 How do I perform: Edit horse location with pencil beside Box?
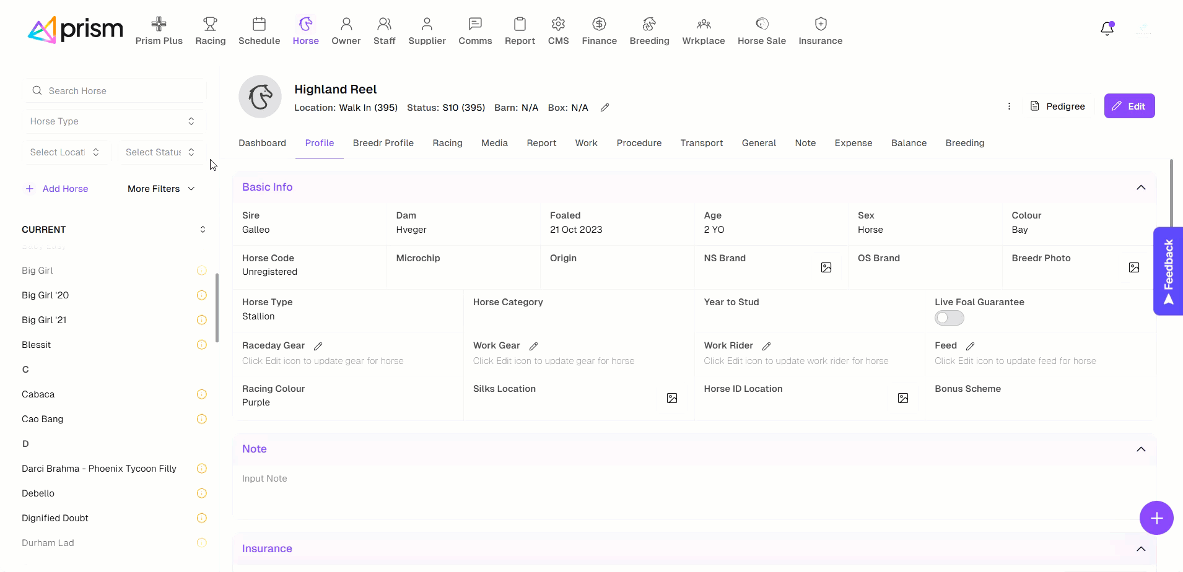tap(605, 108)
